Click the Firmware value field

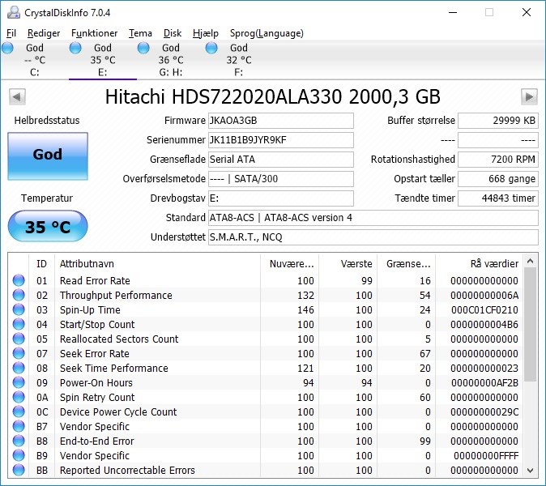281,121
